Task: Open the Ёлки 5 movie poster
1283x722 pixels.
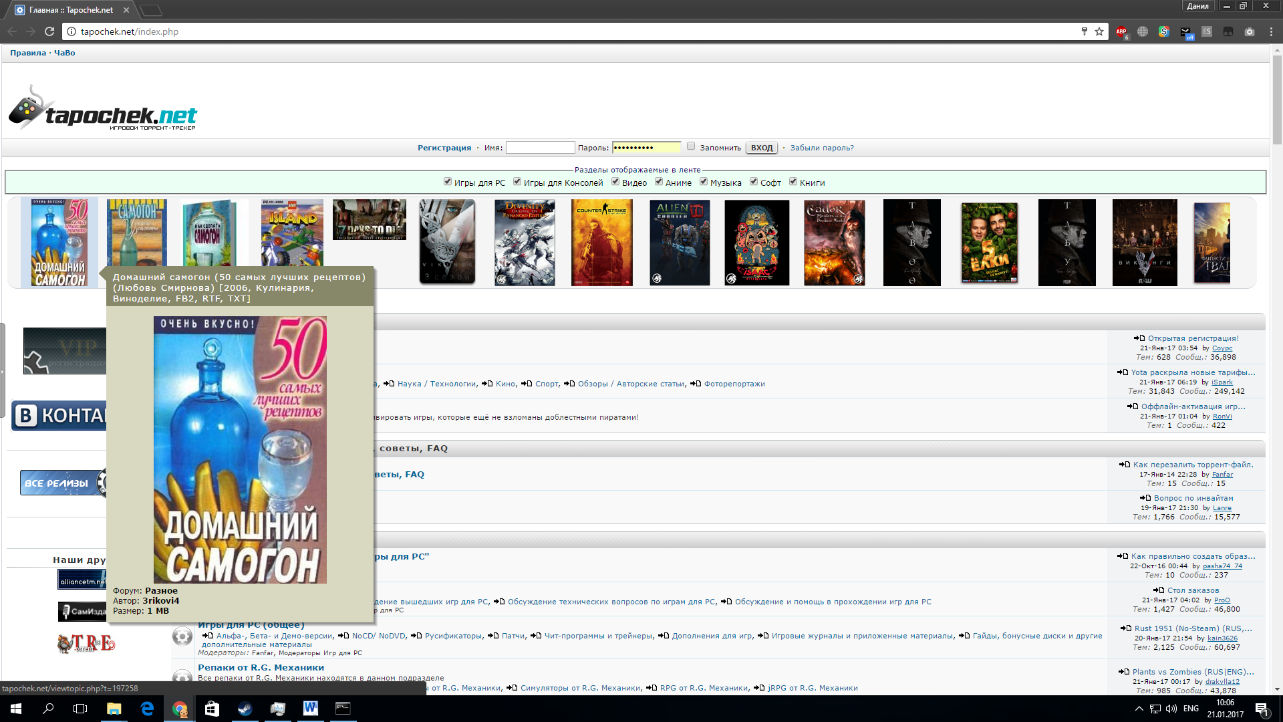Action: [x=990, y=243]
